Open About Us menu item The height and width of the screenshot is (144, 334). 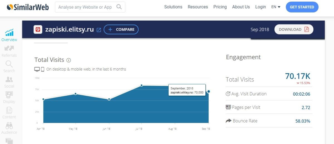coord(241,7)
